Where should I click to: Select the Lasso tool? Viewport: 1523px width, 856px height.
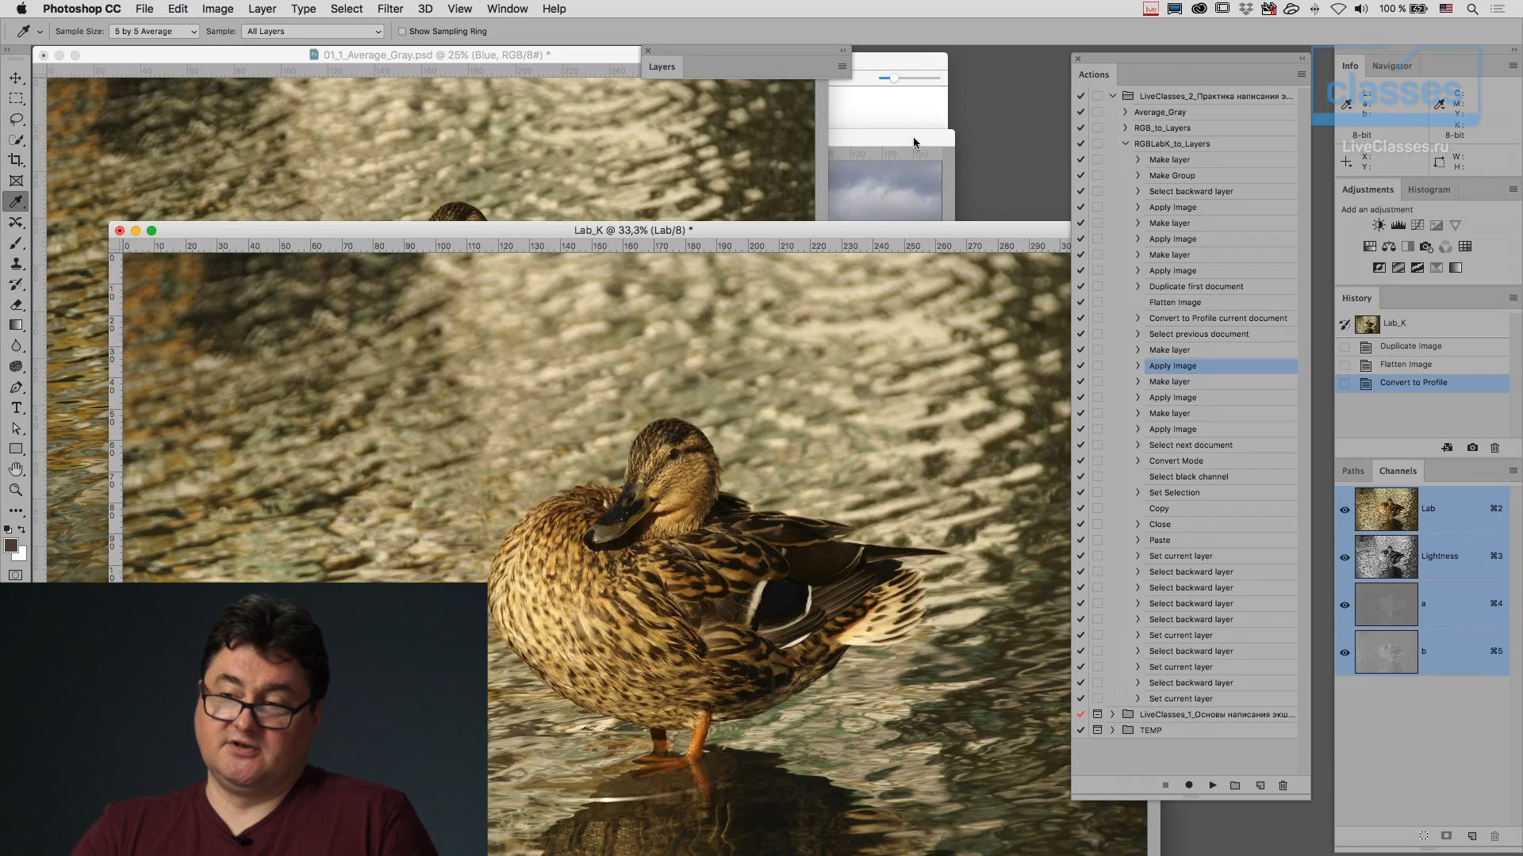click(x=16, y=119)
